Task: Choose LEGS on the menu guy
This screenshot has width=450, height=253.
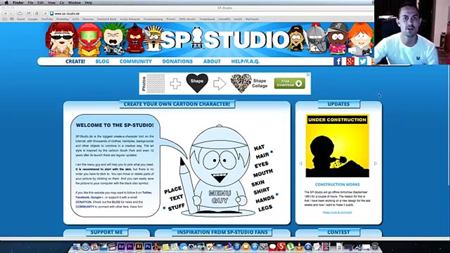Action: [265, 208]
